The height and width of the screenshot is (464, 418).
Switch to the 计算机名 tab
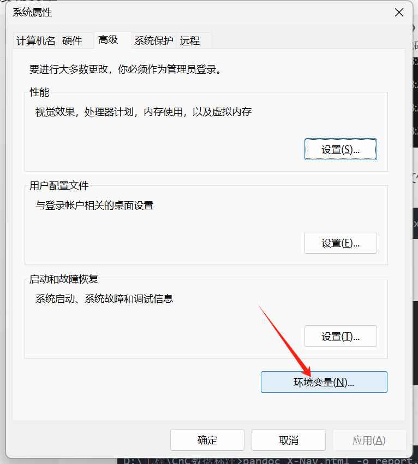click(x=36, y=40)
